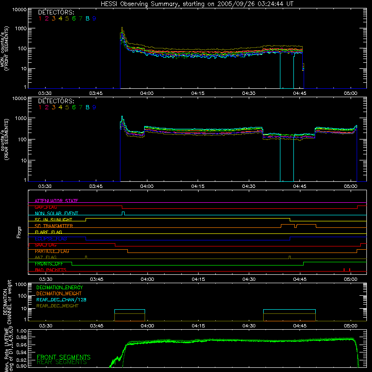This screenshot has height=372, width=372.
Task: Select the NON_SOLAR_EVENT flag label
Action: click(x=56, y=213)
